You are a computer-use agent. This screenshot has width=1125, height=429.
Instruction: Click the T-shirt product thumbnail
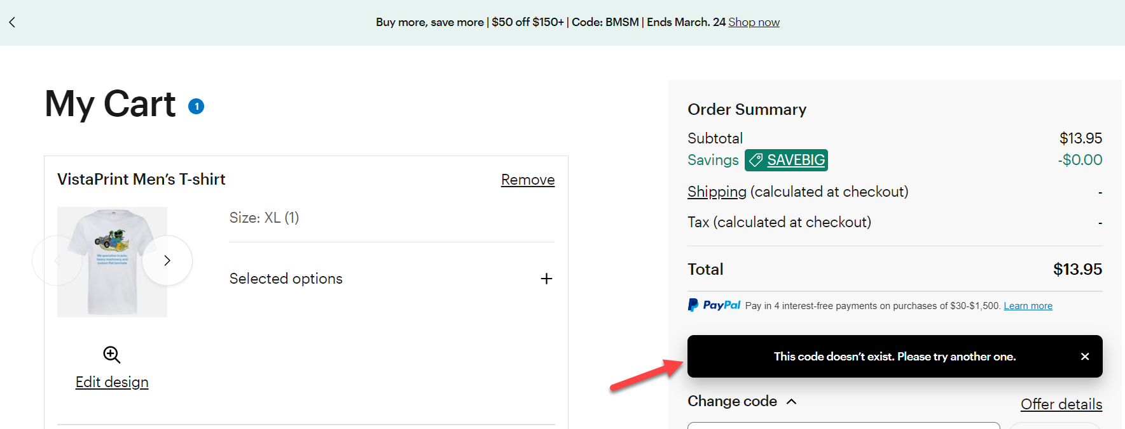pyautogui.click(x=112, y=262)
